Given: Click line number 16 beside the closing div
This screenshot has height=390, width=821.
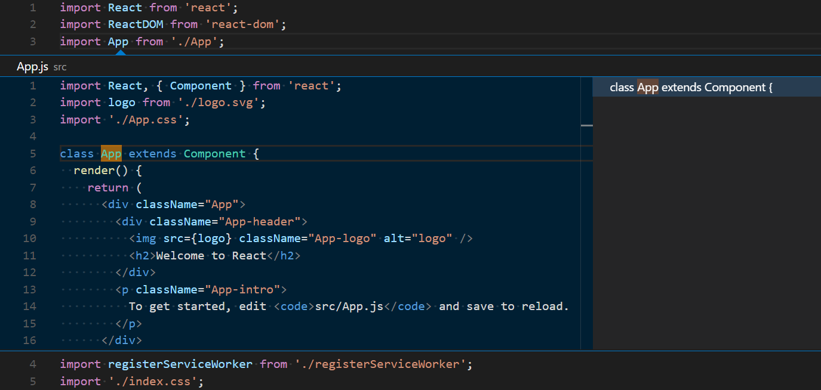Looking at the screenshot, I should coord(29,340).
